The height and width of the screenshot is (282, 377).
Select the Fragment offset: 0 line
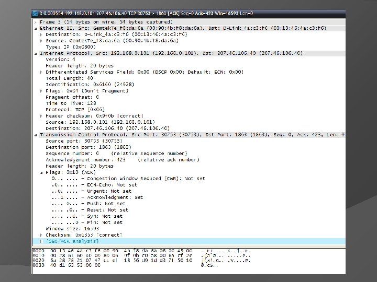tap(72, 97)
